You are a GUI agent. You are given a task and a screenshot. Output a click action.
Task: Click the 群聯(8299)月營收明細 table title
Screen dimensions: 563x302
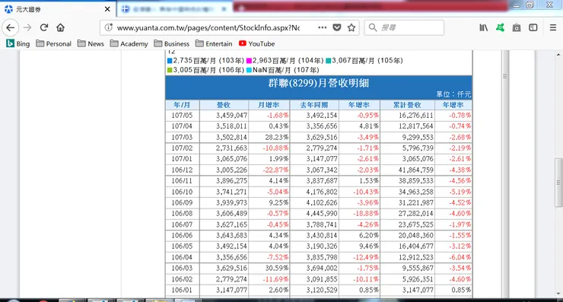coord(319,84)
